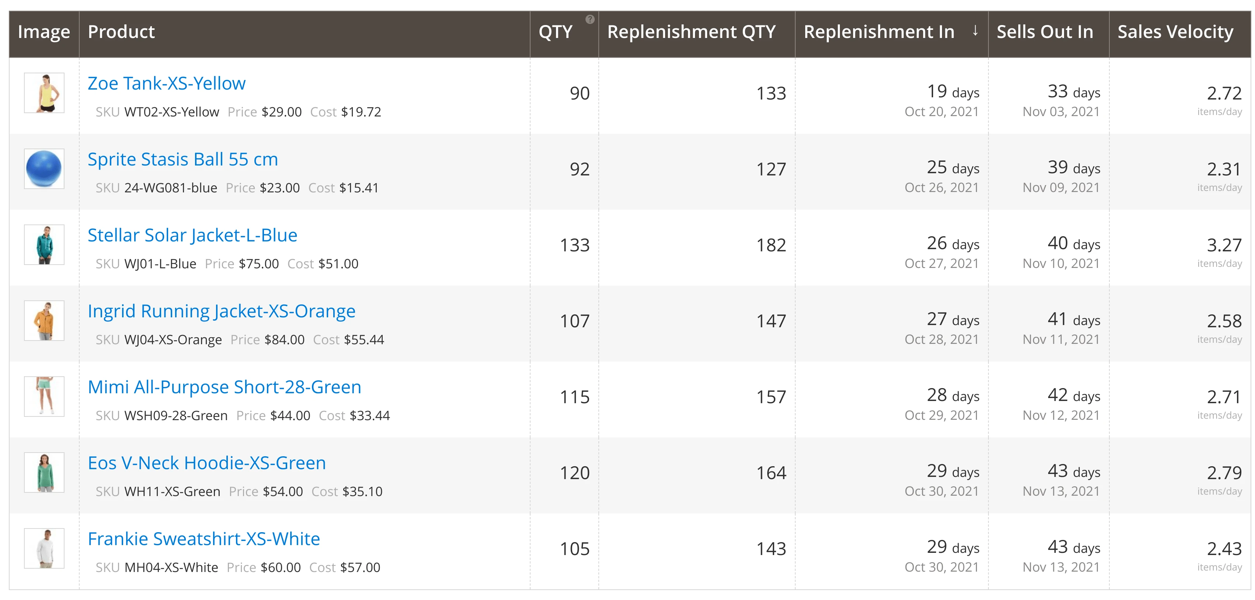This screenshot has width=1255, height=600.
Task: Click the Eos green hoodie thumbnail
Action: [x=44, y=472]
